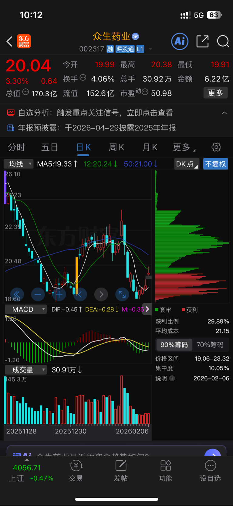Screen dimensions: 233x506
Task: Tap the 融 margin badge
Action: [x=110, y=49]
